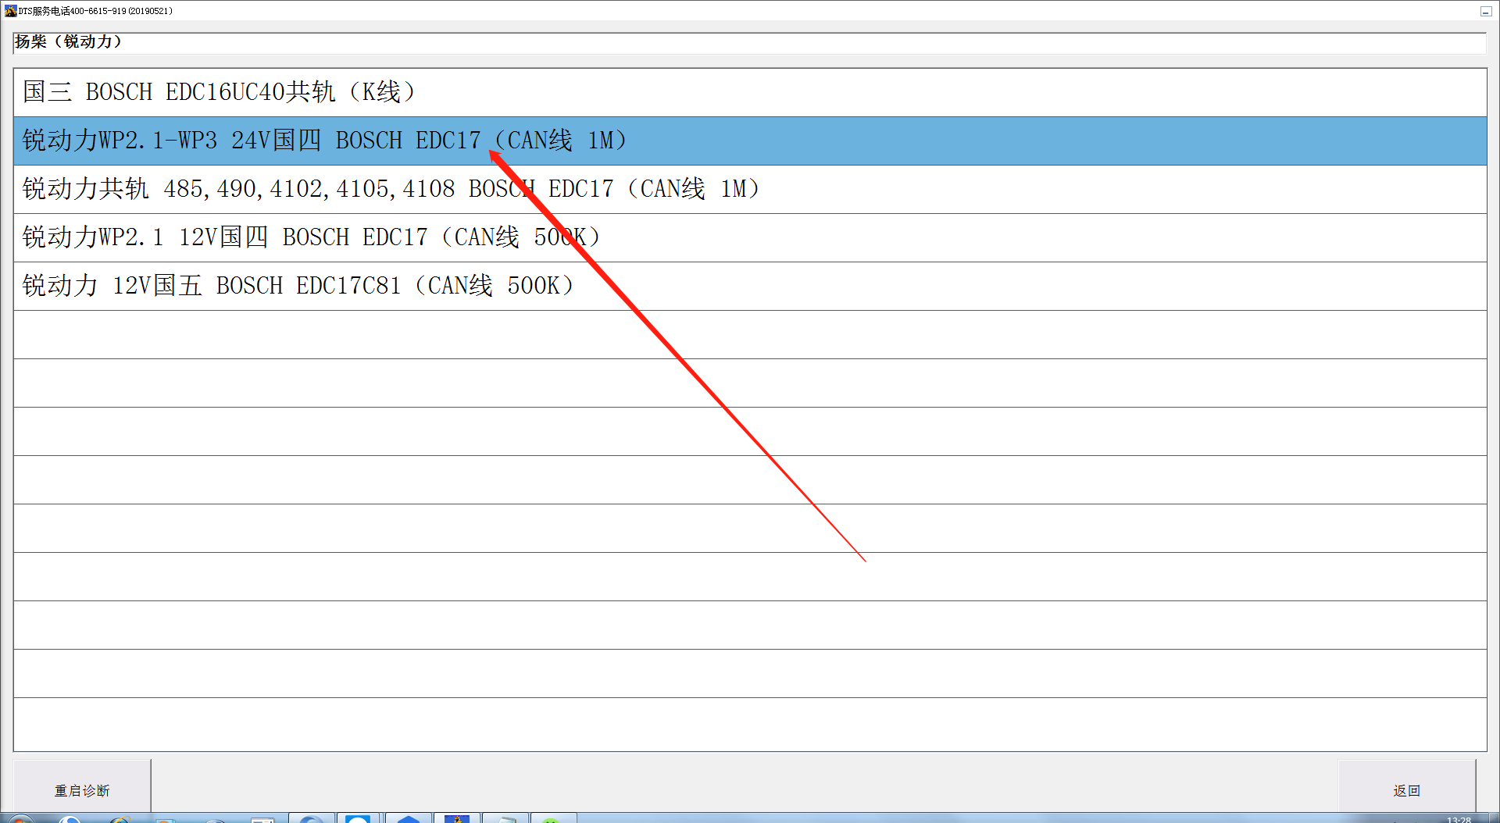Choose 锐动力共轨 485,490,4102,4105,4108 EDC17 entry
The image size is (1500, 823).
click(x=750, y=190)
